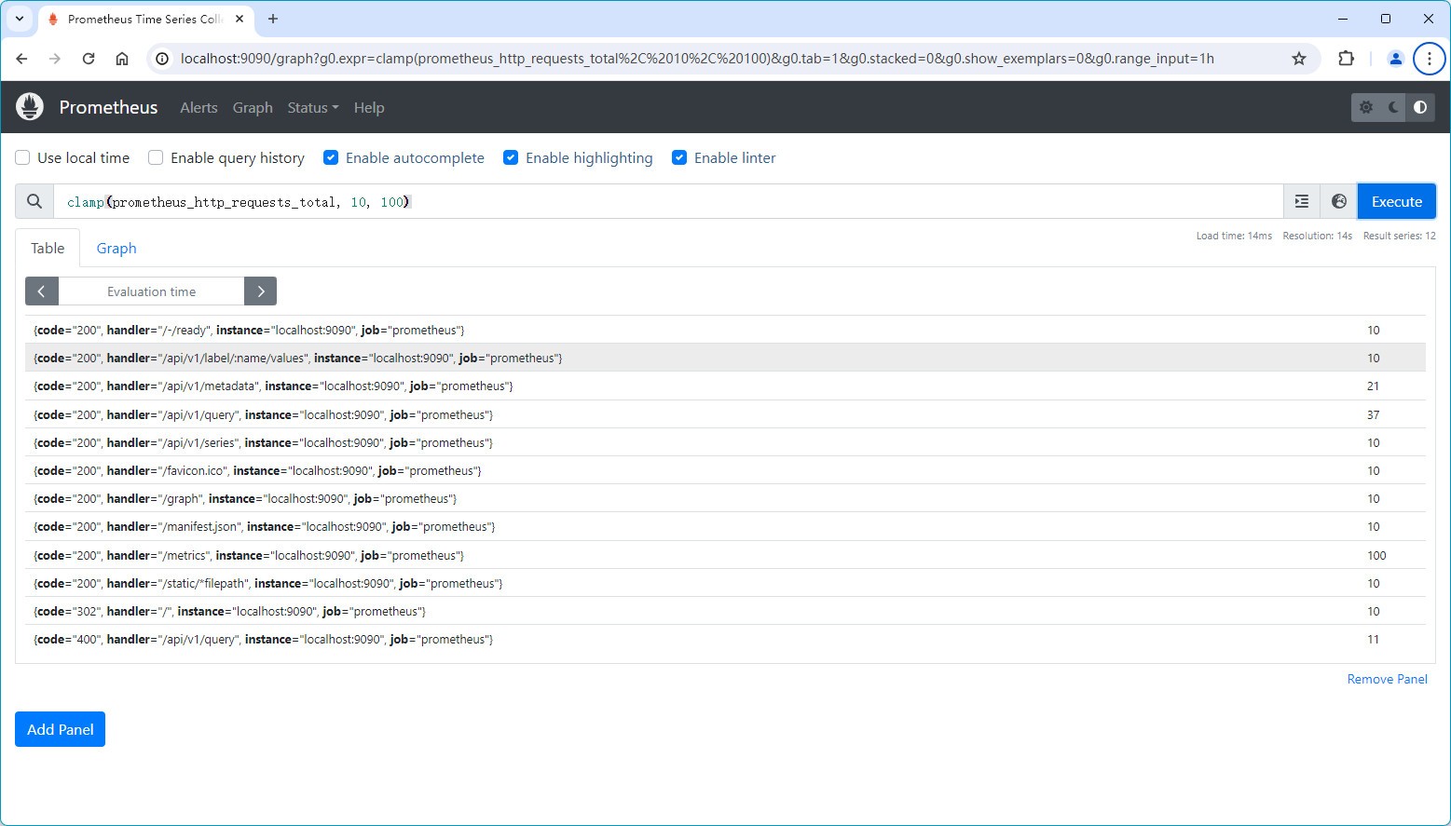This screenshot has width=1451, height=826.
Task: Click the browser forward arrow
Action: [x=55, y=59]
